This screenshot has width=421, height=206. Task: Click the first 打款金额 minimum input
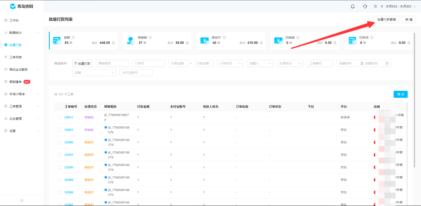[179, 63]
